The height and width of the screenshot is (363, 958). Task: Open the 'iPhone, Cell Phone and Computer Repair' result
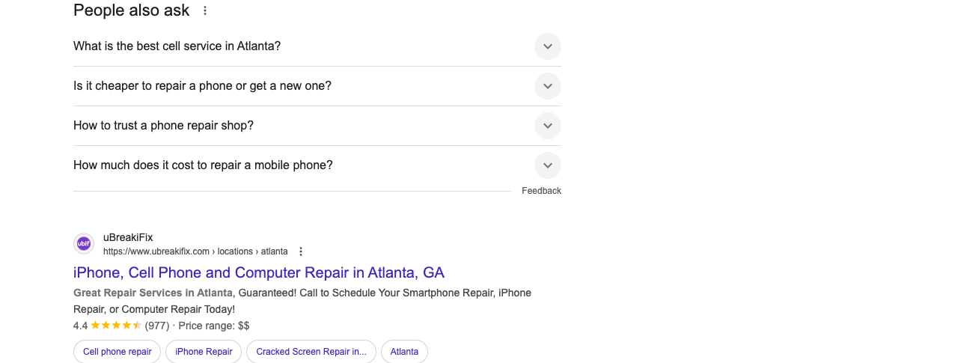pos(259,272)
